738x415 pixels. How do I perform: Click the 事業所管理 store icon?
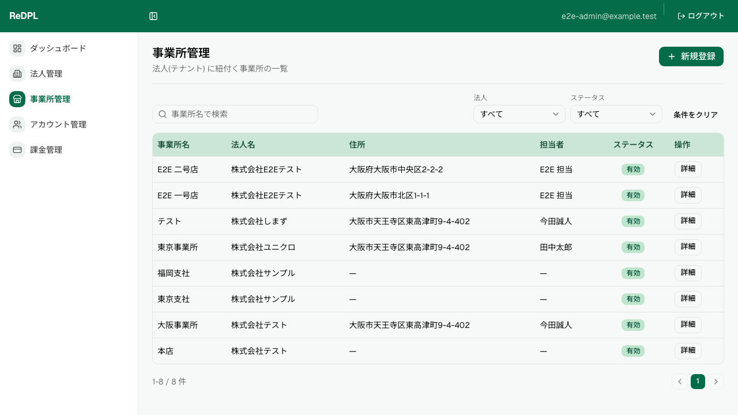(x=17, y=99)
